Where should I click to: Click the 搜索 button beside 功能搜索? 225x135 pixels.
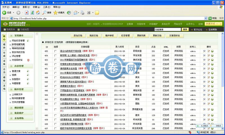pyautogui.click(x=185, y=30)
